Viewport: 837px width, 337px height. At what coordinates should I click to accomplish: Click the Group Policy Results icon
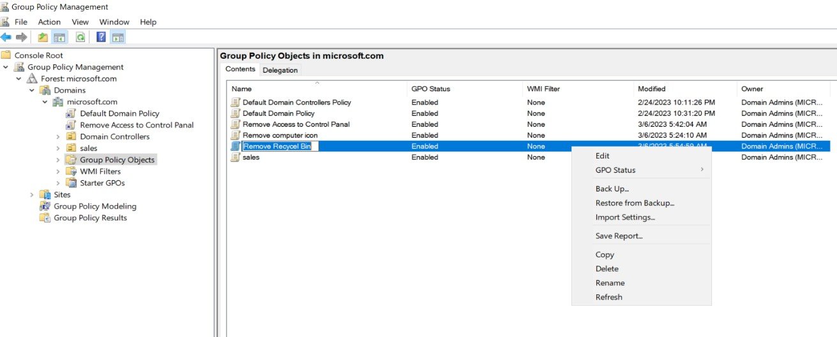(x=45, y=217)
